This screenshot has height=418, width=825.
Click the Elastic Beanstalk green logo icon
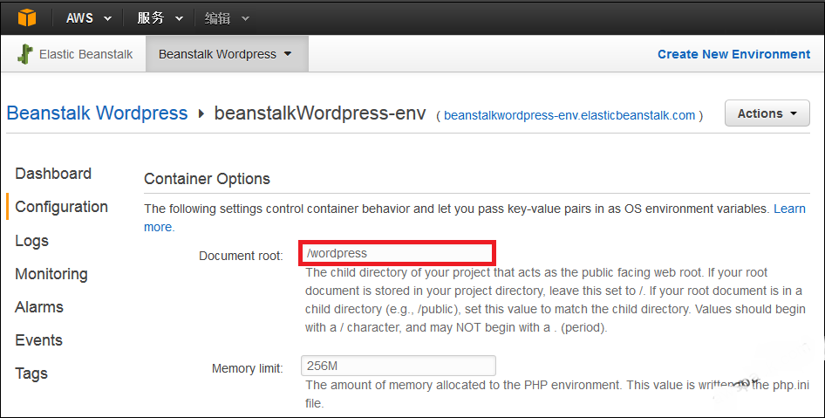coord(24,54)
